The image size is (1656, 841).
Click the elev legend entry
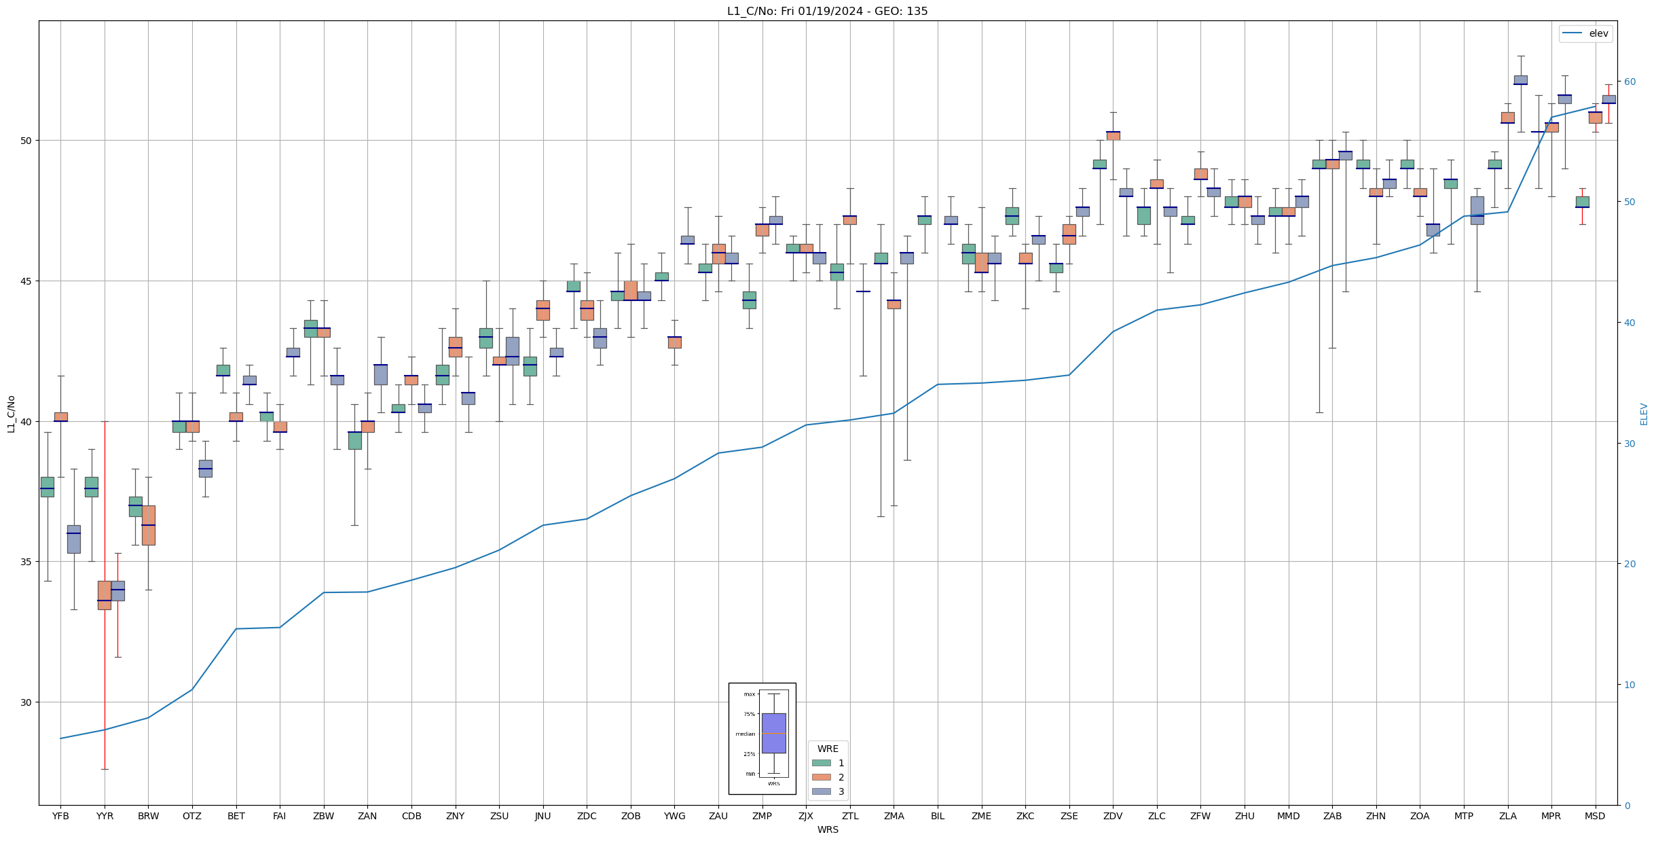coord(1598,33)
